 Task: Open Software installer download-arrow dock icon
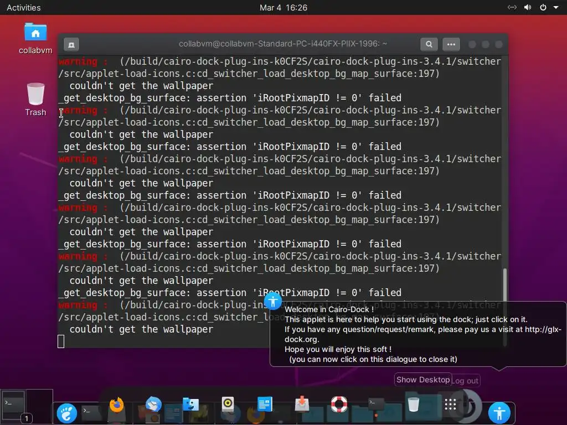coord(302,404)
